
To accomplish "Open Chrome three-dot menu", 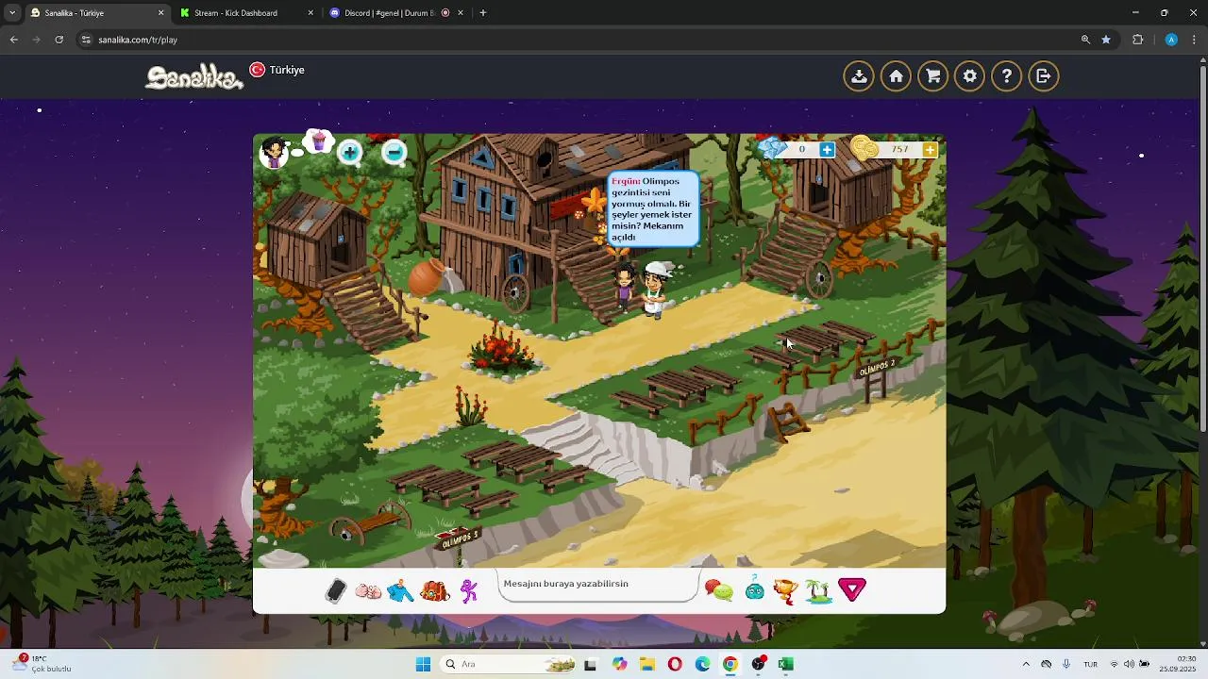I will tap(1195, 40).
